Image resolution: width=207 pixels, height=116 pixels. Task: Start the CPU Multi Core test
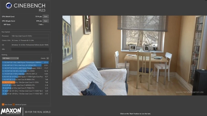[x=46, y=16]
